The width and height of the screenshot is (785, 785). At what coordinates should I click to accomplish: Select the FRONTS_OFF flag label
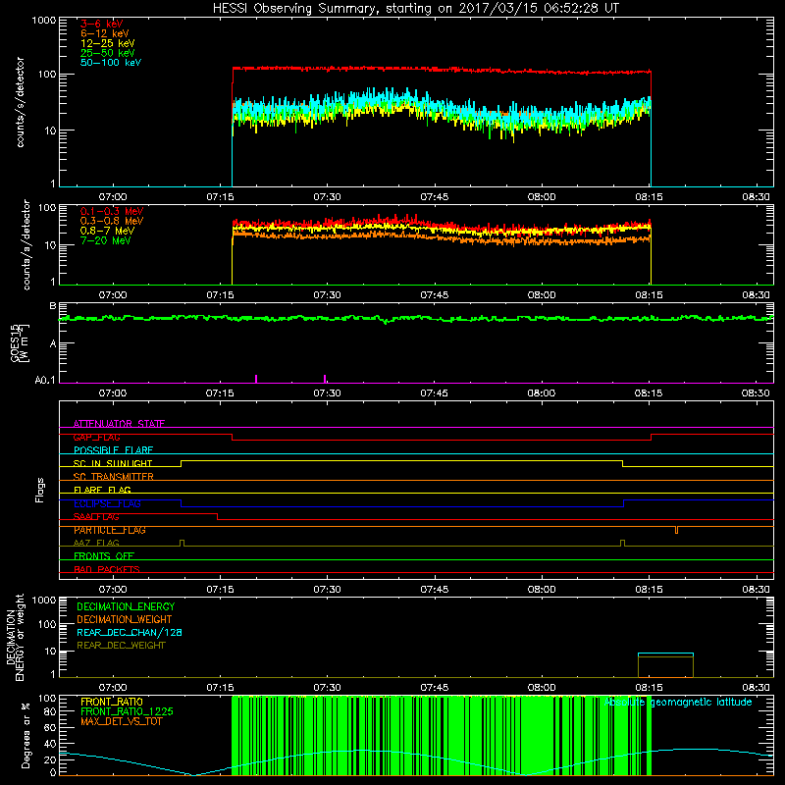104,555
